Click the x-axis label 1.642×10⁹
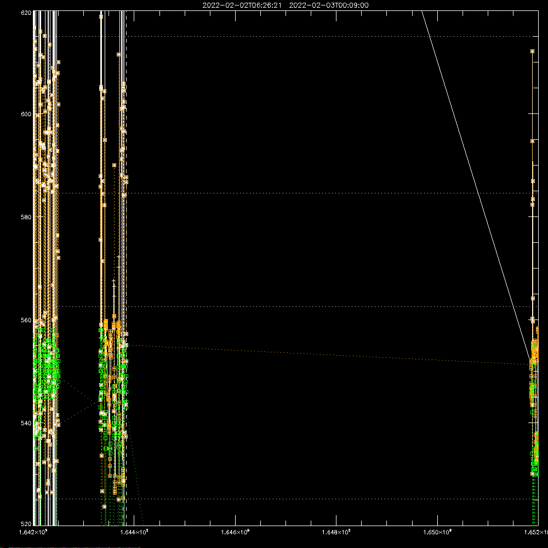 coord(33,532)
